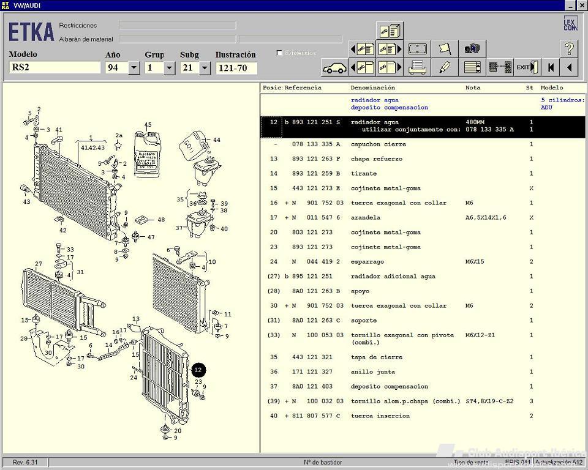The height and width of the screenshot is (470, 588).
Task: Select part reference 443 121 273 E
Action: click(316, 188)
